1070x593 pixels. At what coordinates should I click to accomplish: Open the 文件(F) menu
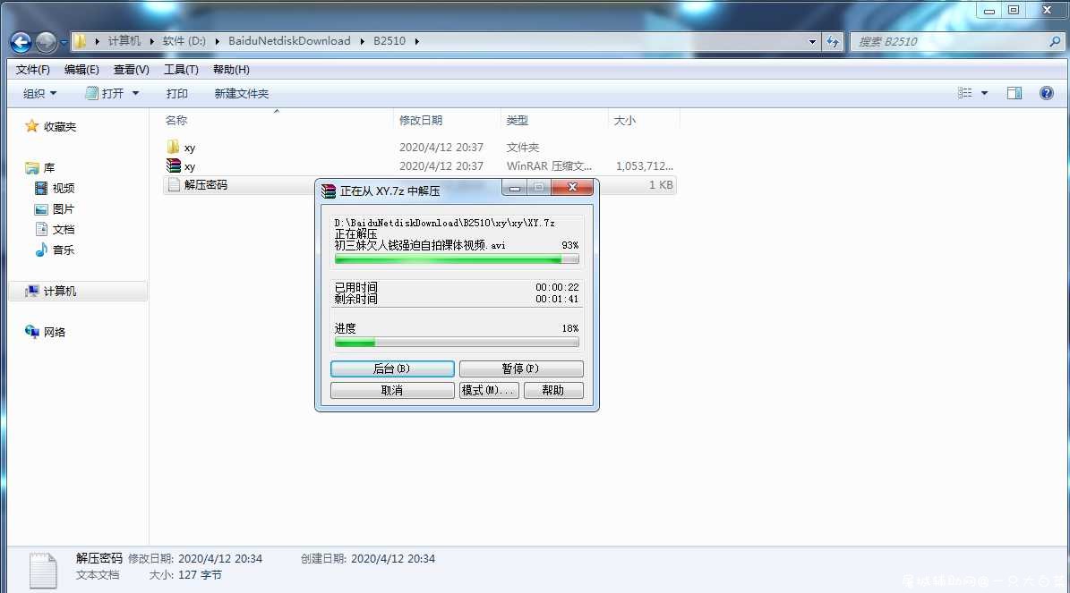click(33, 70)
